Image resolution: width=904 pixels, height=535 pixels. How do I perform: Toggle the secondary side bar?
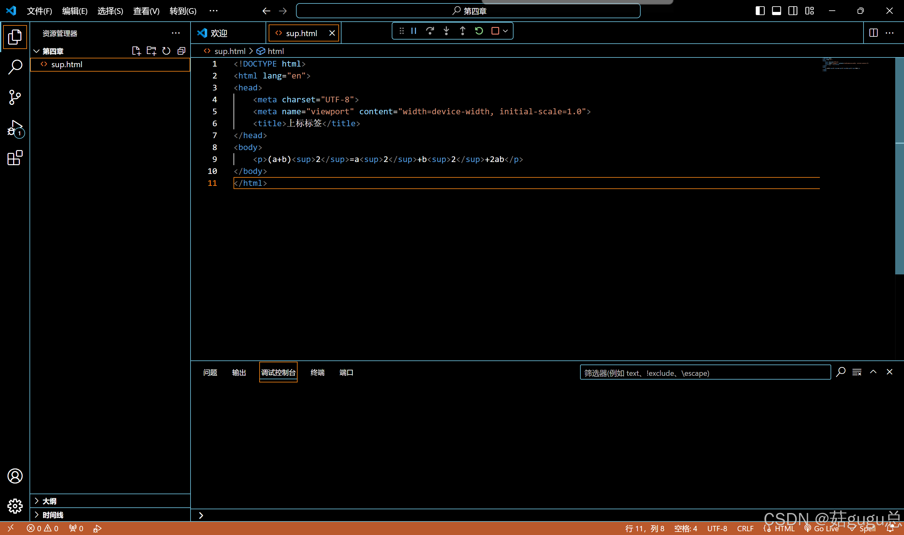click(x=793, y=11)
